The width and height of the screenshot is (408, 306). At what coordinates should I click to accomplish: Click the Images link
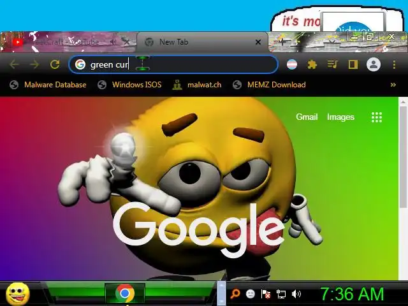tap(340, 117)
